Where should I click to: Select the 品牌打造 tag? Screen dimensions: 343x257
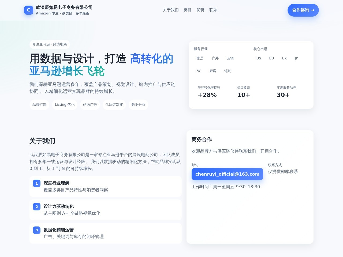[39, 105]
